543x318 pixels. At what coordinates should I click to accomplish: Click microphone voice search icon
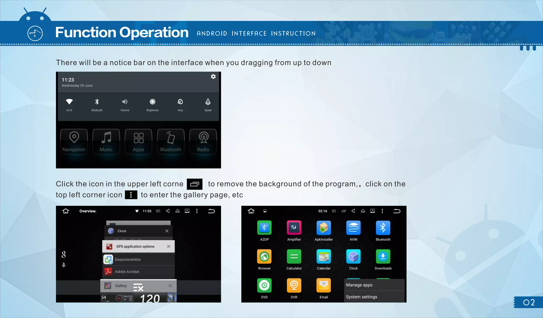(x=64, y=265)
